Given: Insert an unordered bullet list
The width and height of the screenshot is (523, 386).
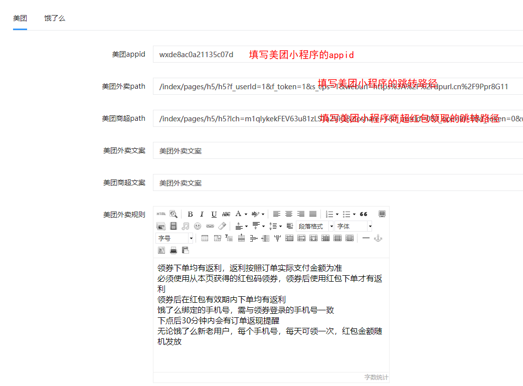Looking at the screenshot, I should [x=346, y=214].
